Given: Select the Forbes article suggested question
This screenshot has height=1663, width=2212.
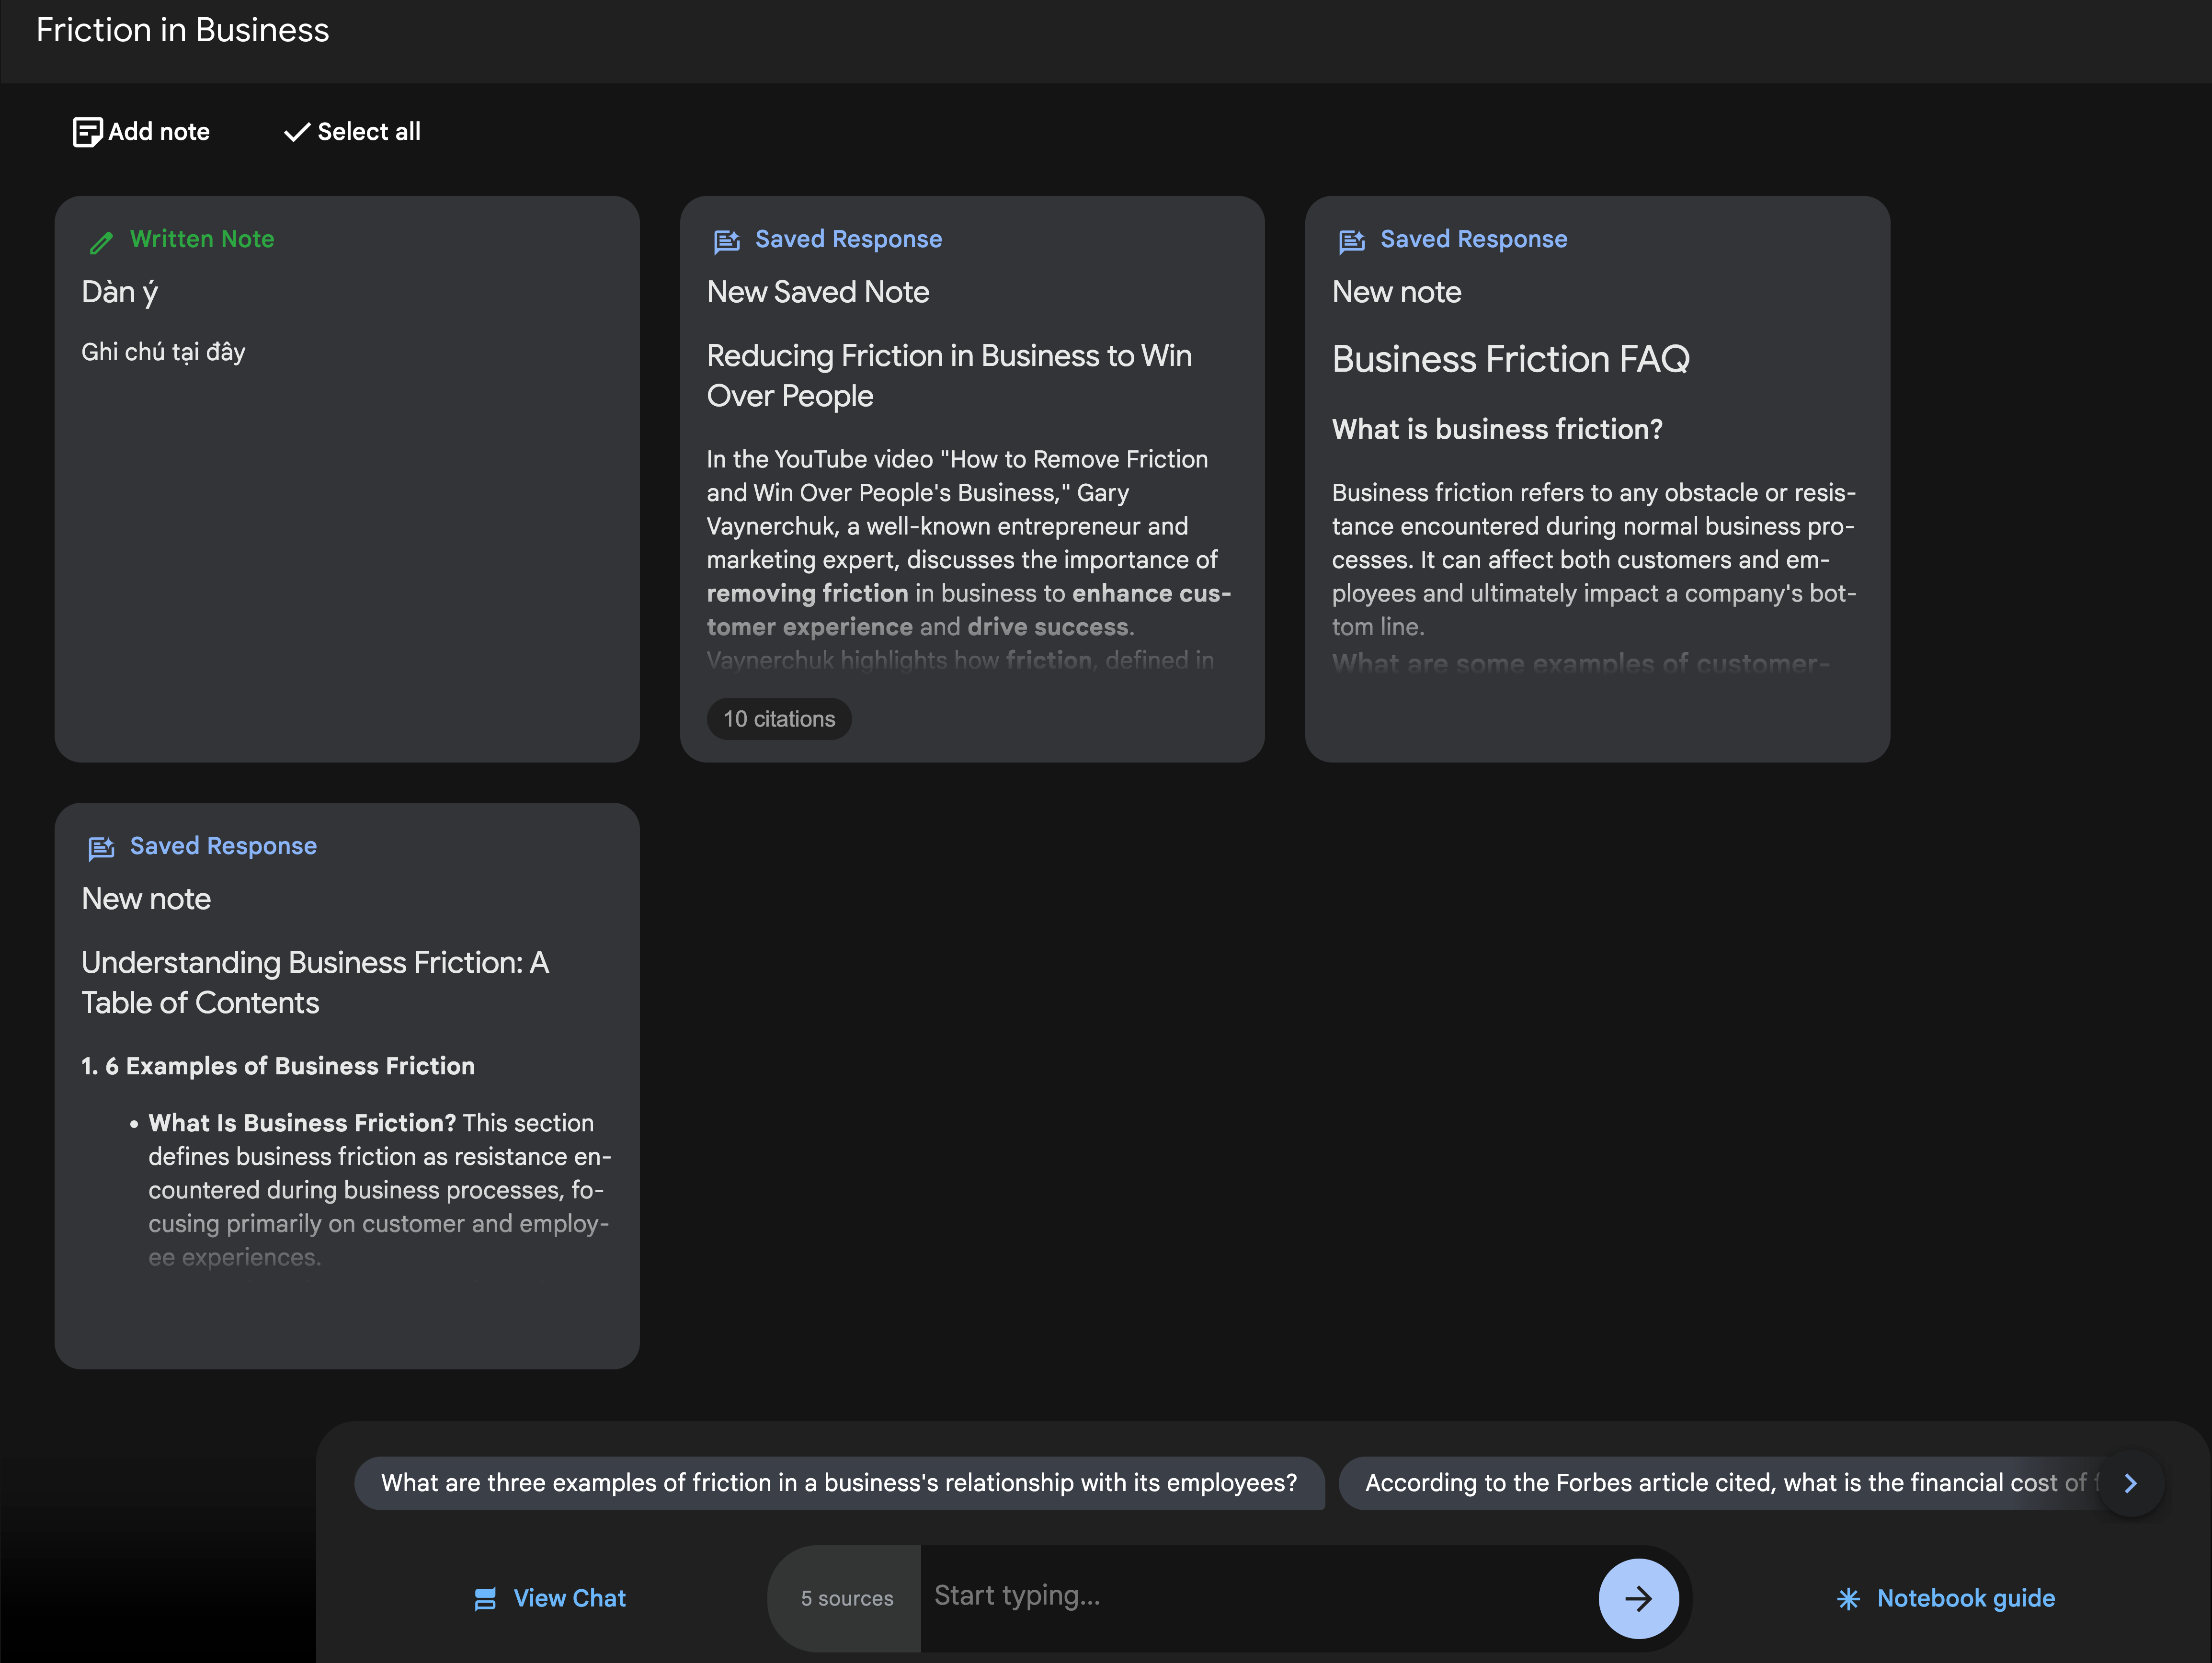Looking at the screenshot, I should [x=1720, y=1483].
